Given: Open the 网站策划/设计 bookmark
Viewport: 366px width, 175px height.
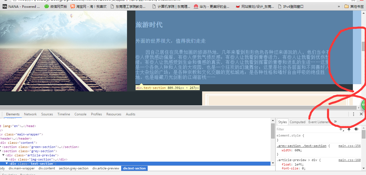Looking at the screenshot, I should click(255, 6).
